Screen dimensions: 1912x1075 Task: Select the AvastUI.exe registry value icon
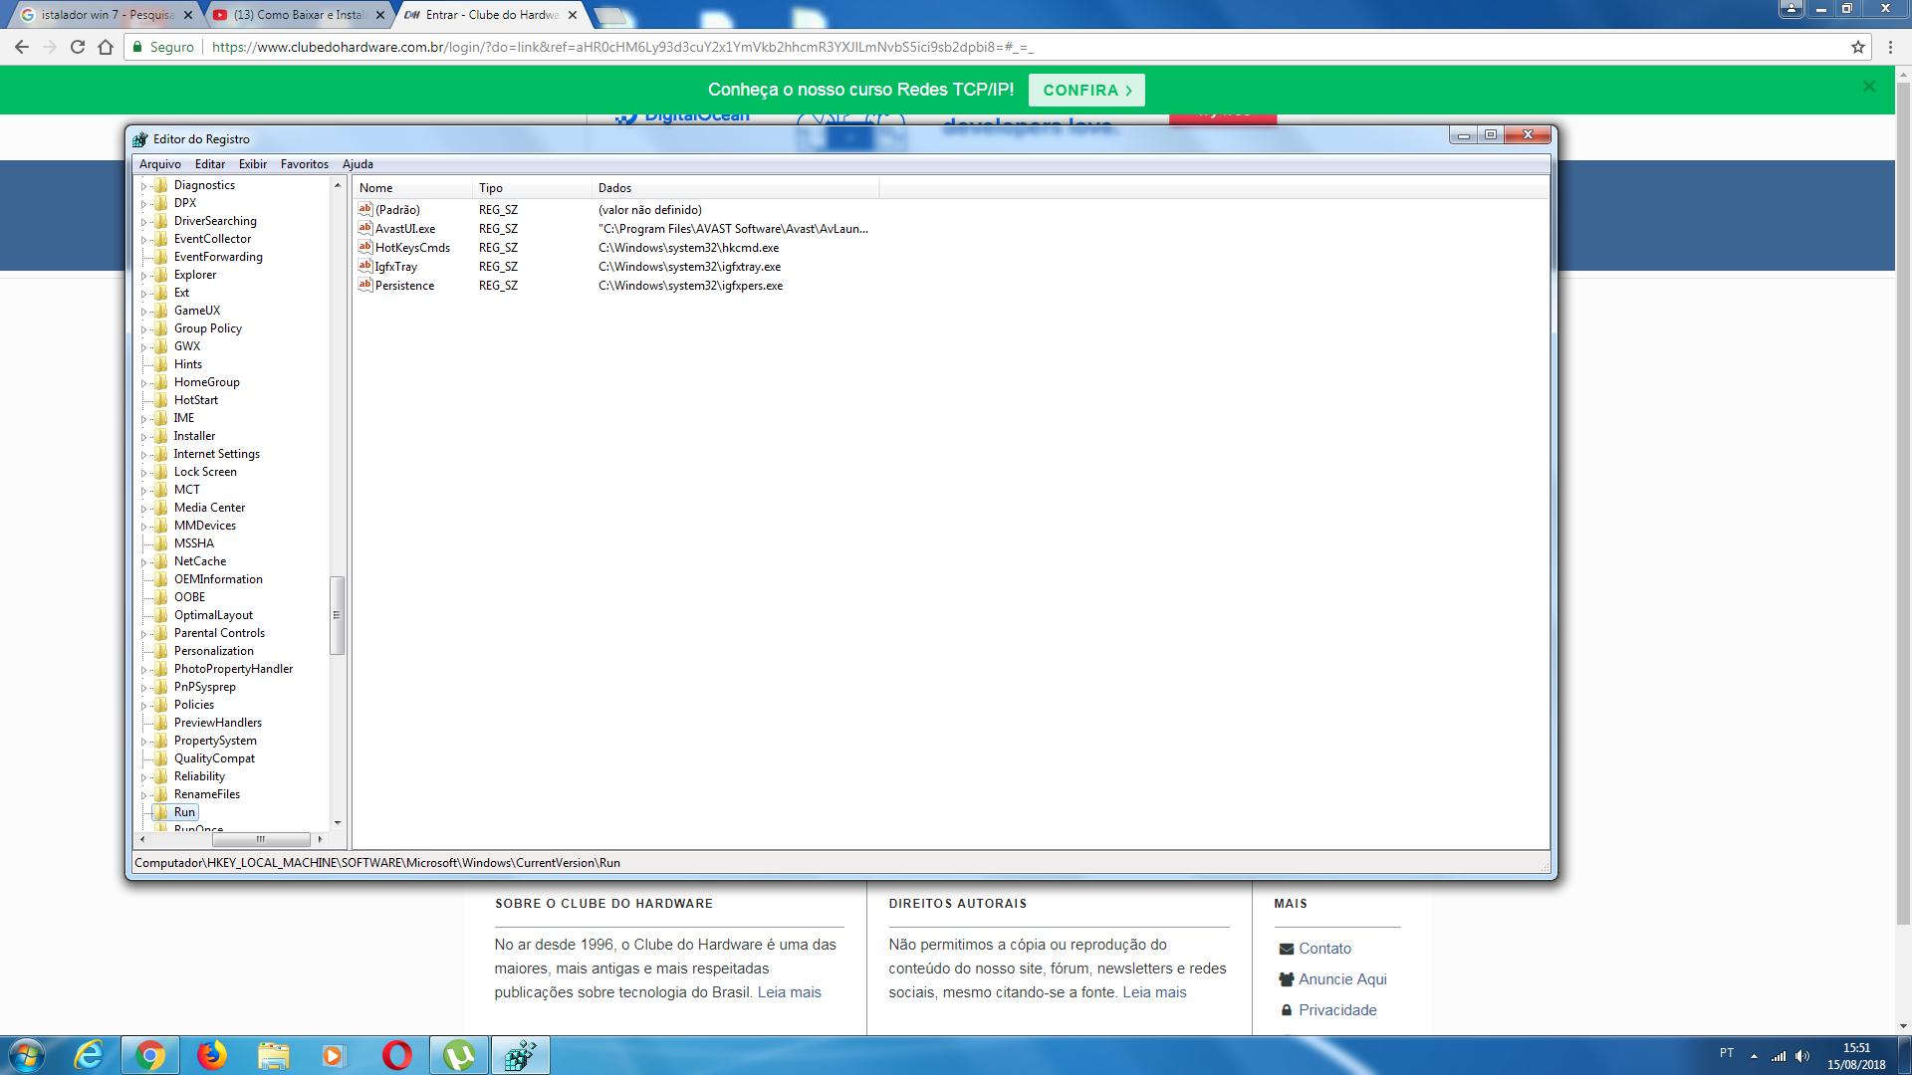(365, 228)
